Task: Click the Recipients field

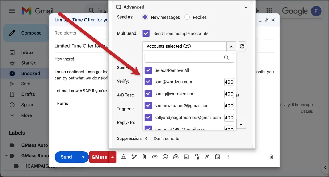Action: coord(65,33)
